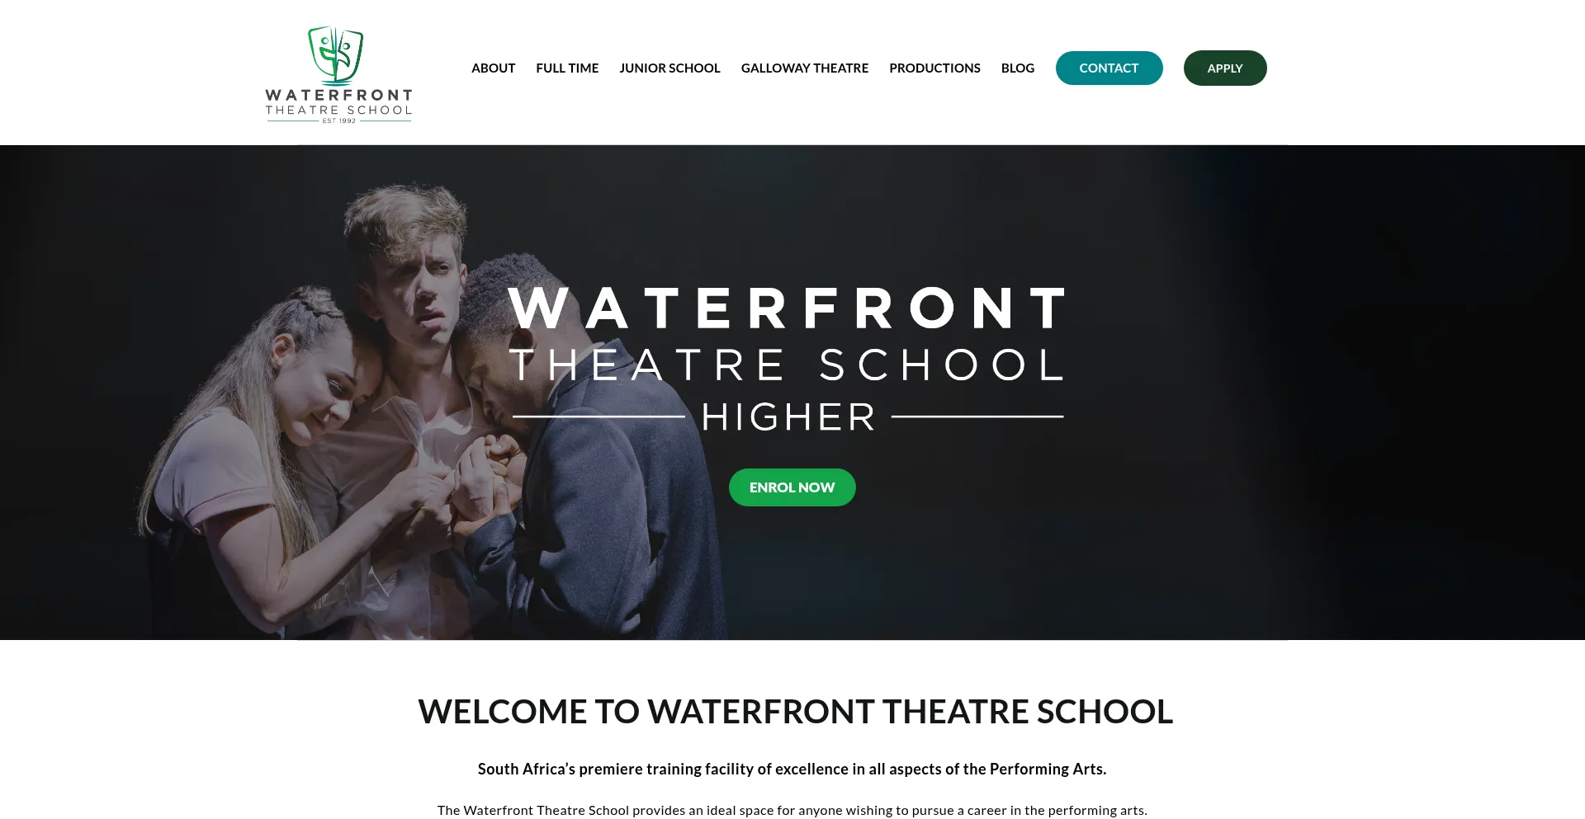
Task: Click the Waterfront hero title text
Action: tap(787, 308)
